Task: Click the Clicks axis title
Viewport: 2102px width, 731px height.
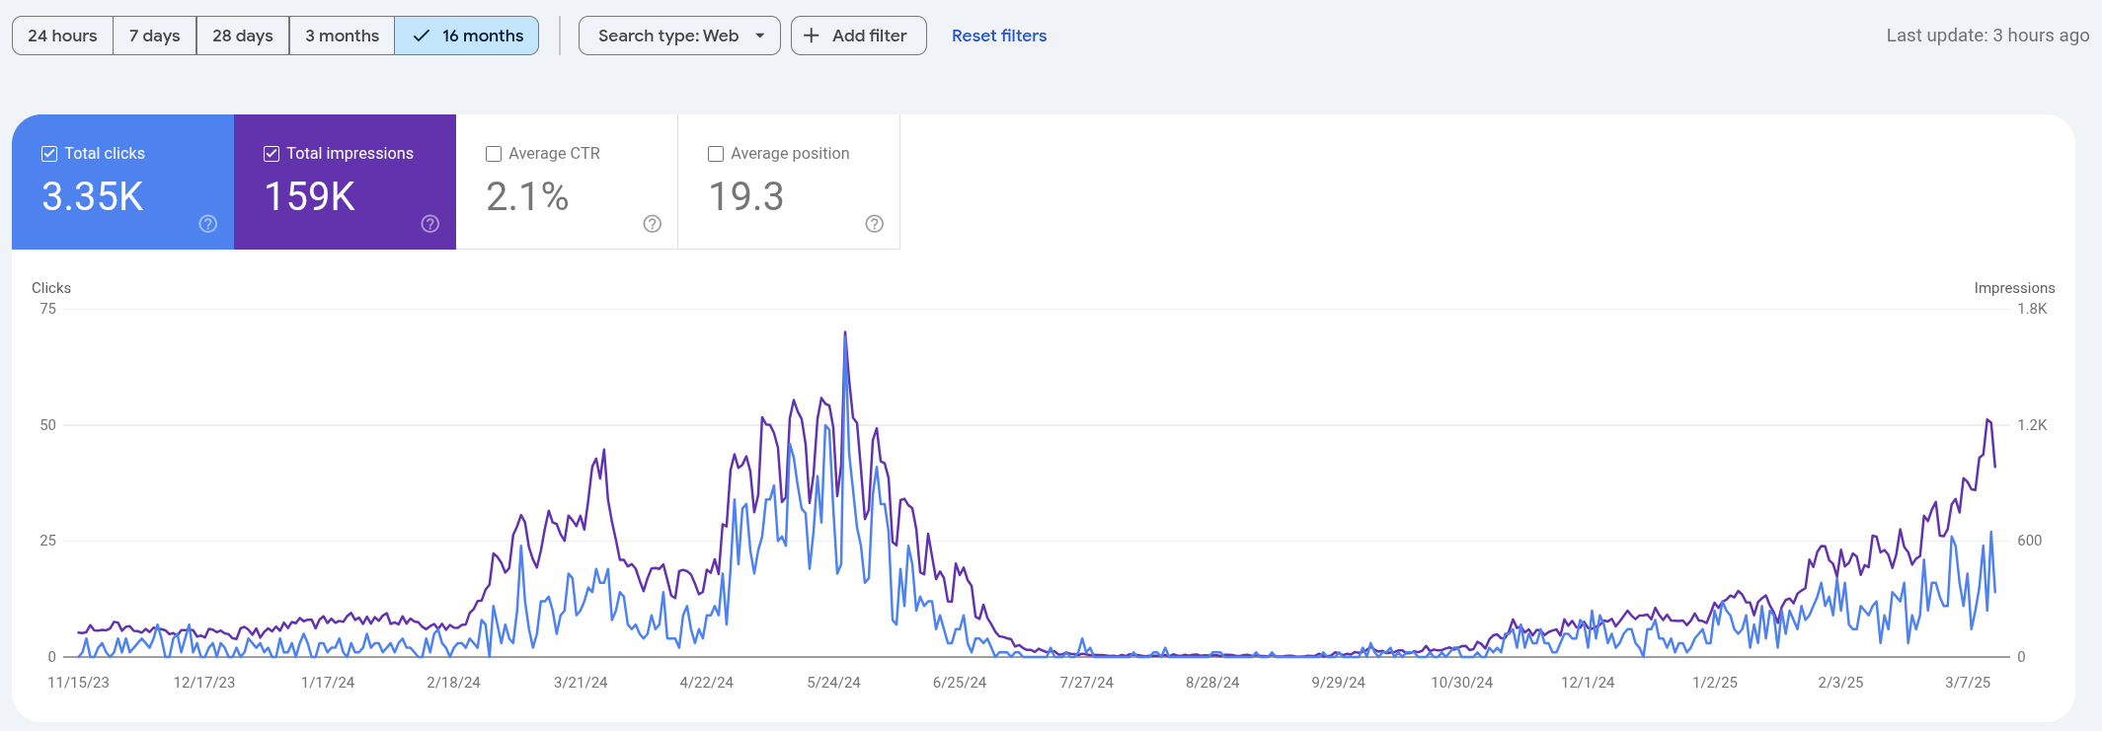Action: point(51,288)
